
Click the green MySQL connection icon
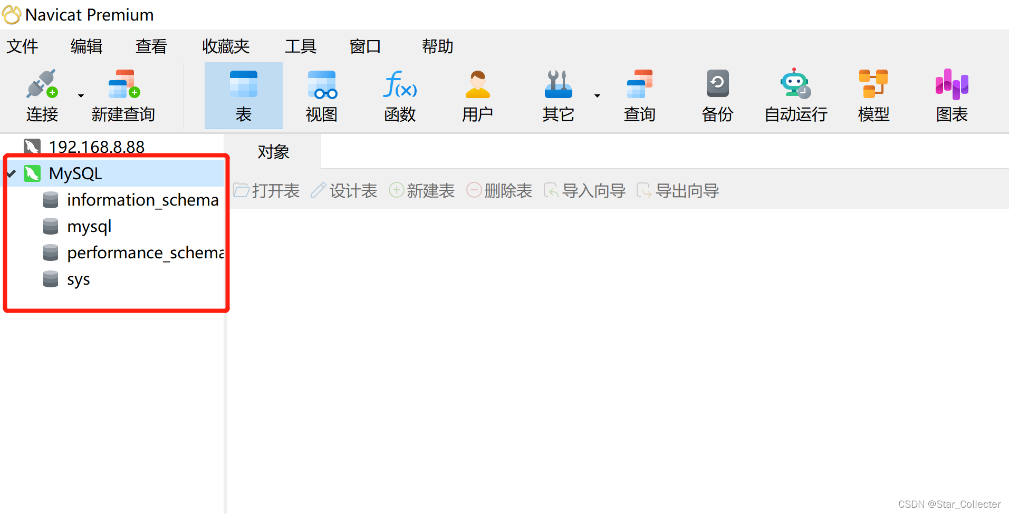click(x=32, y=173)
